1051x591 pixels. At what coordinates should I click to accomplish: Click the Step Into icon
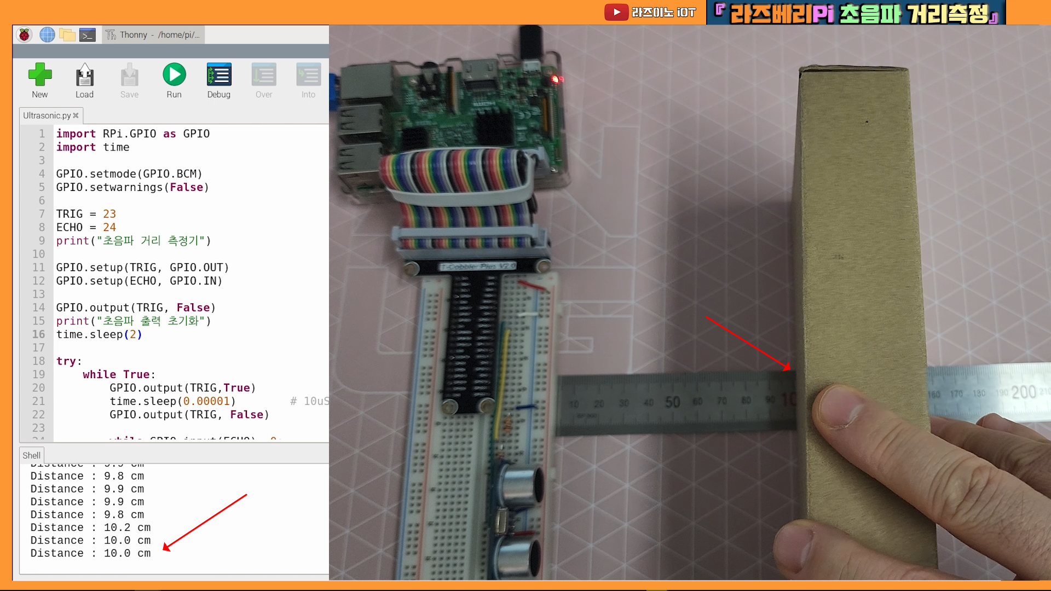click(x=308, y=75)
